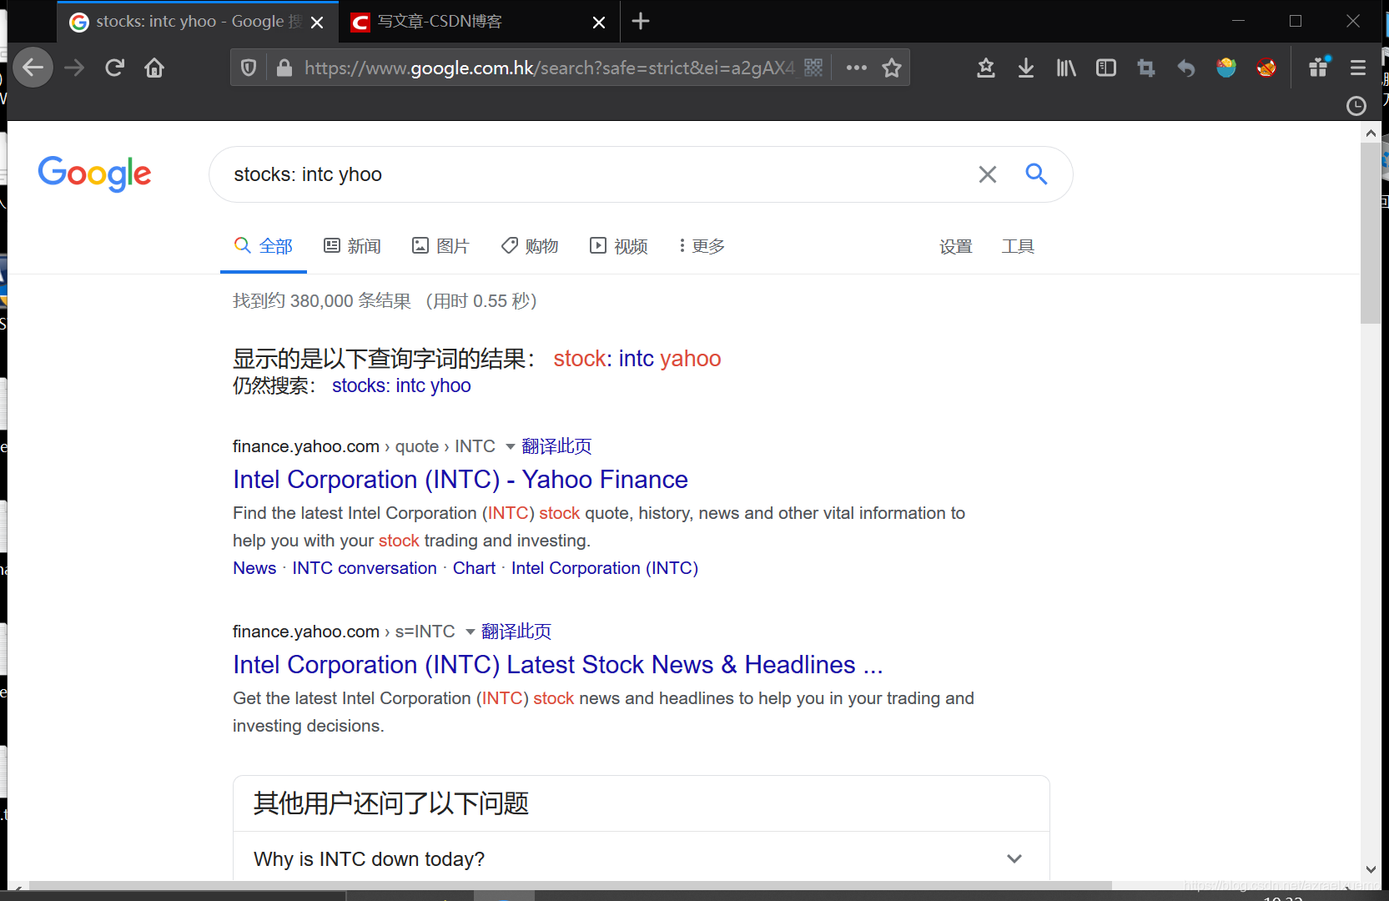Viewport: 1389px width, 901px height.
Task: Open the News sitelink
Action: [x=254, y=568]
